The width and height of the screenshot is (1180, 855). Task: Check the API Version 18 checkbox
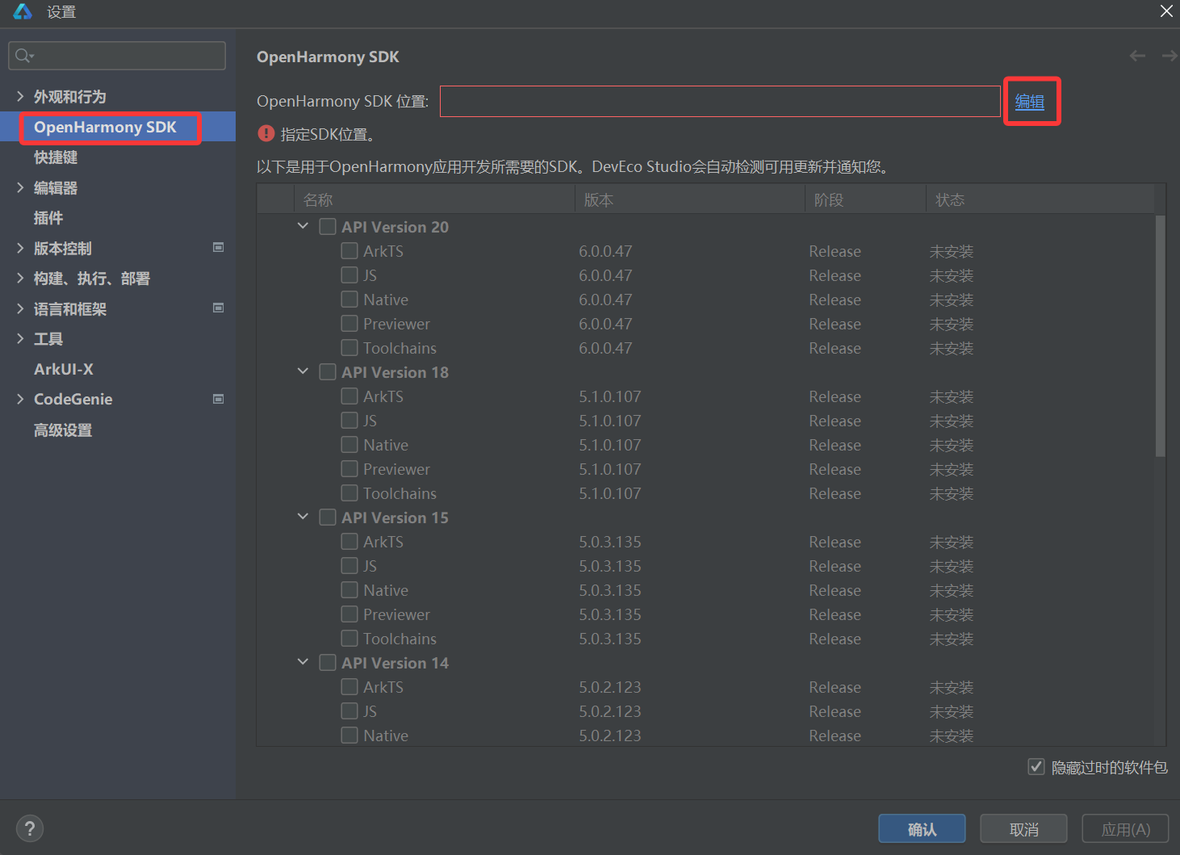coord(328,372)
